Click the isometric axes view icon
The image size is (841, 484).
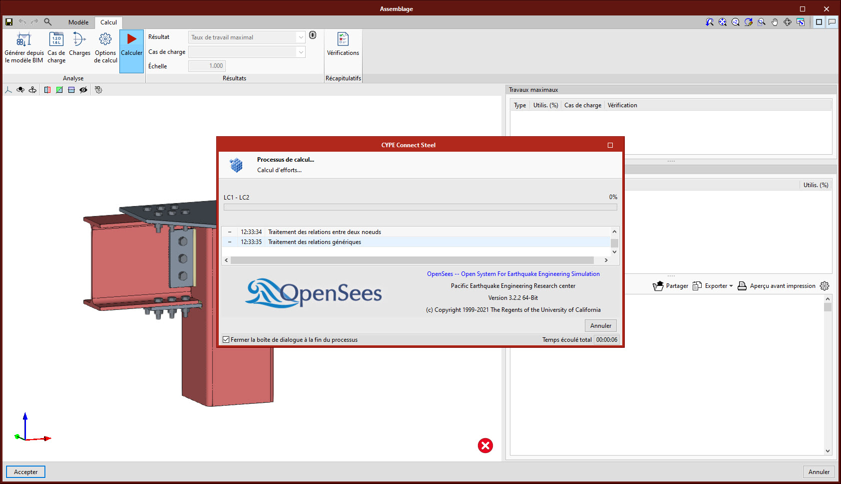[x=8, y=90]
